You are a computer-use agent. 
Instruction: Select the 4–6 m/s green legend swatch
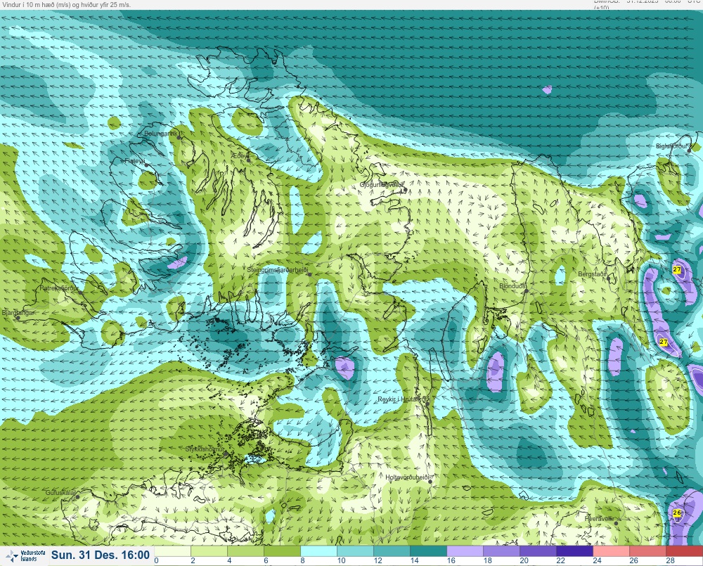point(245,551)
